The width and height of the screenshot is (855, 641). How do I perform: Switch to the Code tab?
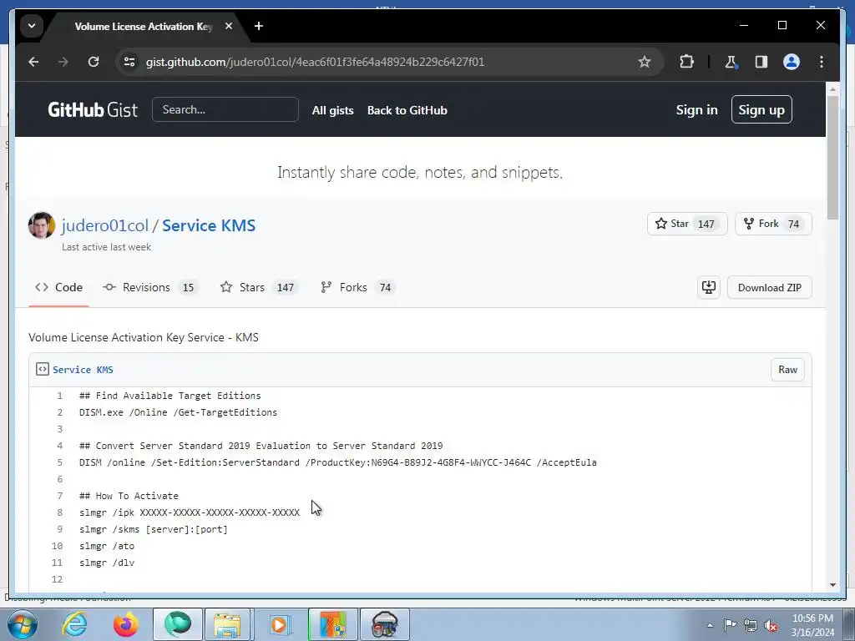click(x=59, y=287)
